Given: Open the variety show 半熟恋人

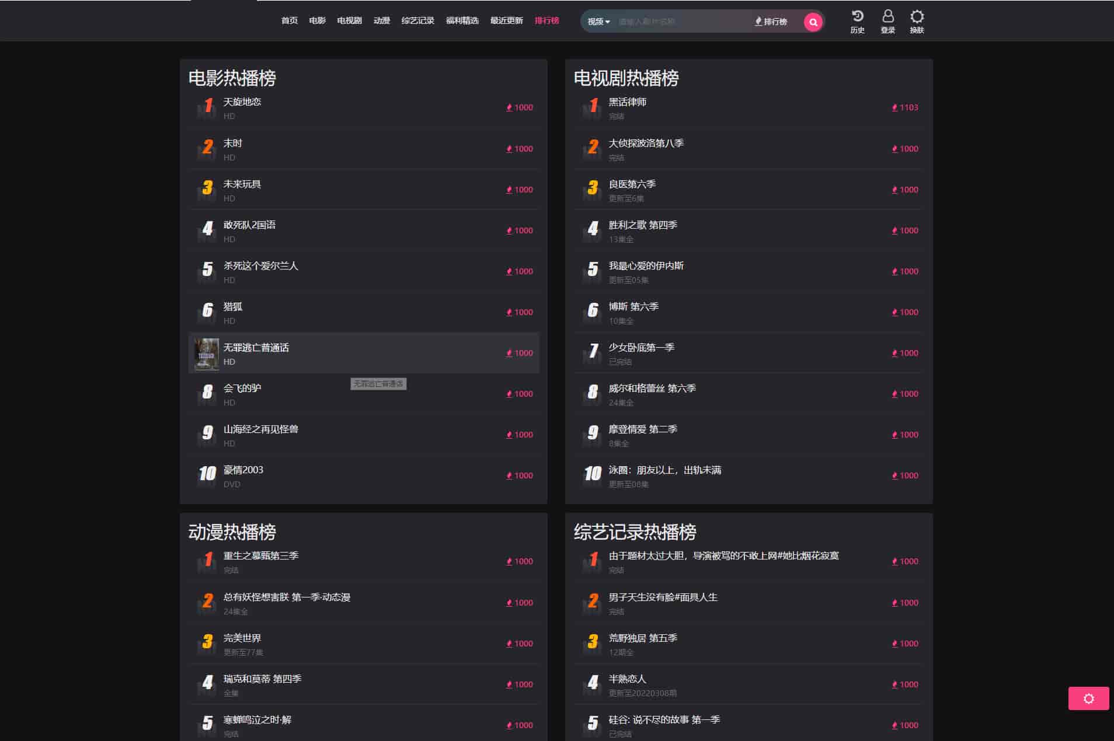Looking at the screenshot, I should click(628, 679).
